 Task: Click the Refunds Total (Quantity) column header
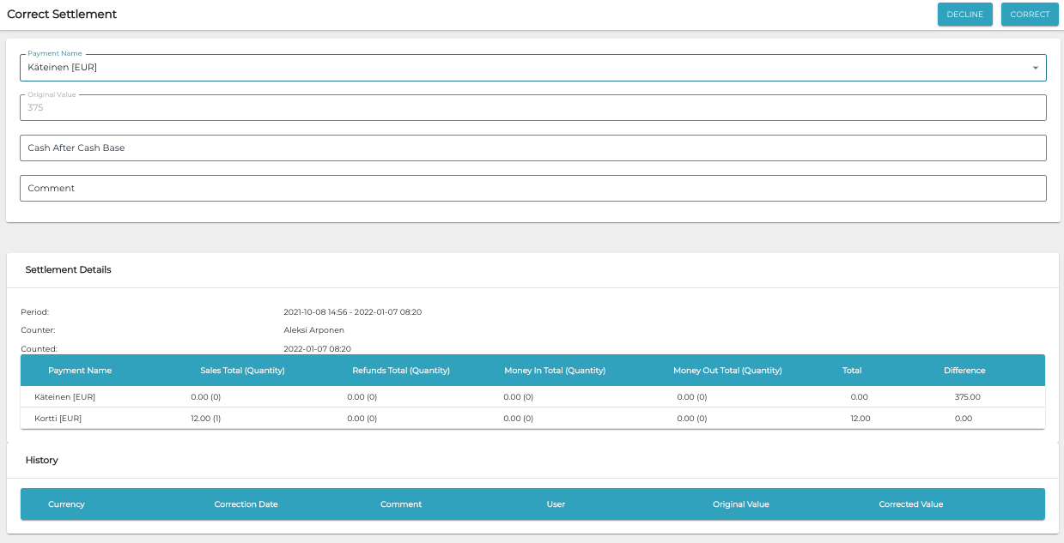point(401,371)
